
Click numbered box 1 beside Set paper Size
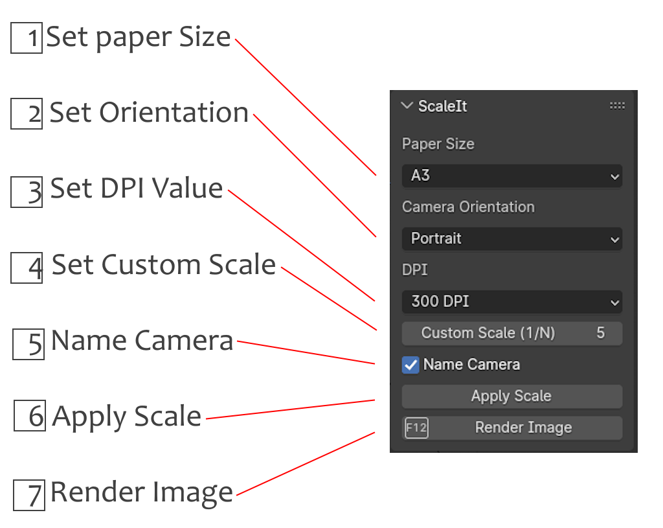tap(27, 39)
